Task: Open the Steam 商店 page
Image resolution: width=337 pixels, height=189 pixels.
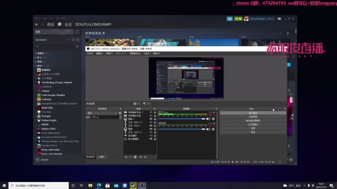Action: (51, 24)
